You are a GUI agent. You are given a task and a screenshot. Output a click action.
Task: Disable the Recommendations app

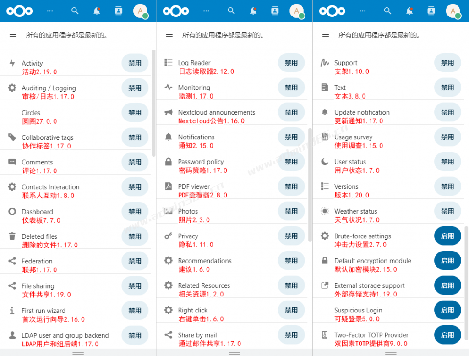coord(291,261)
